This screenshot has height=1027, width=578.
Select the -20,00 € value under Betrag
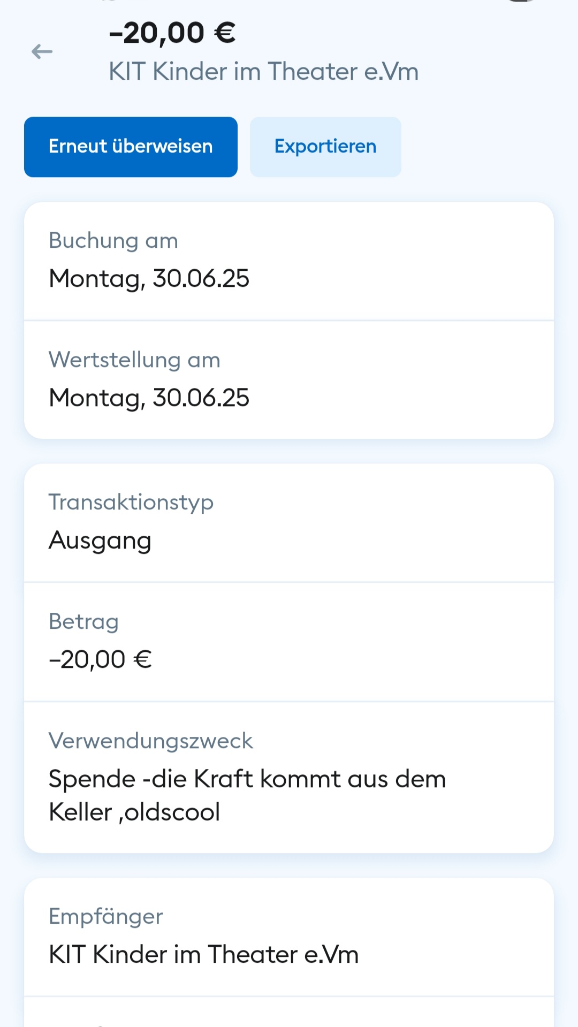tap(100, 660)
